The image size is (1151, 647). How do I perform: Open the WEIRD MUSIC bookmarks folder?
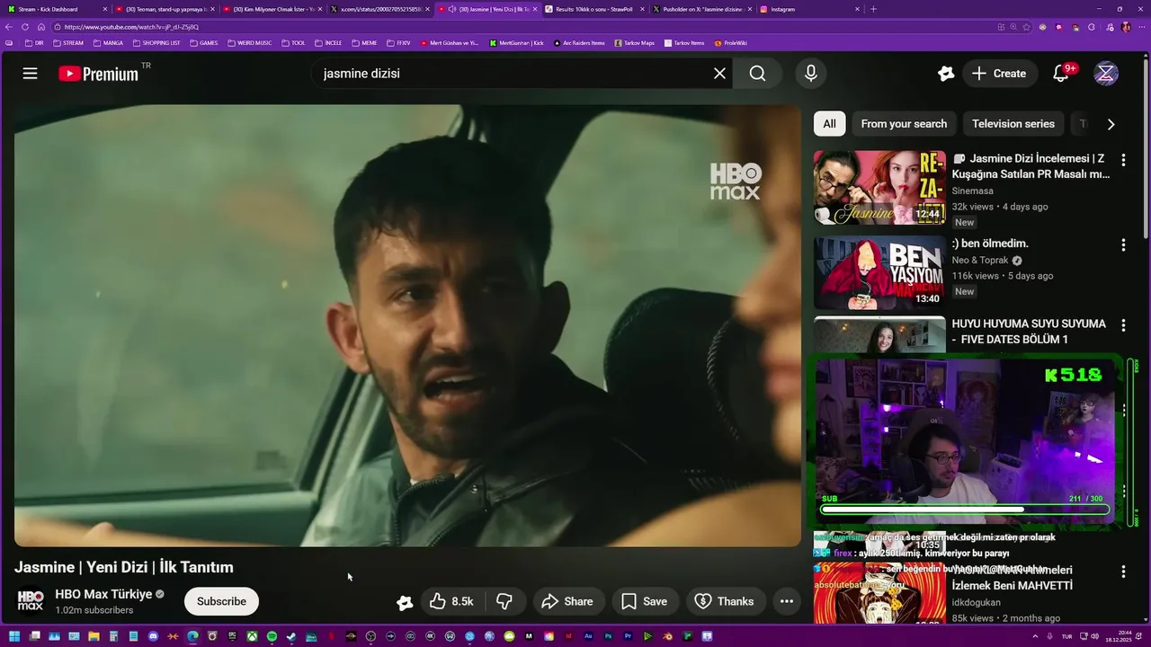[250, 42]
